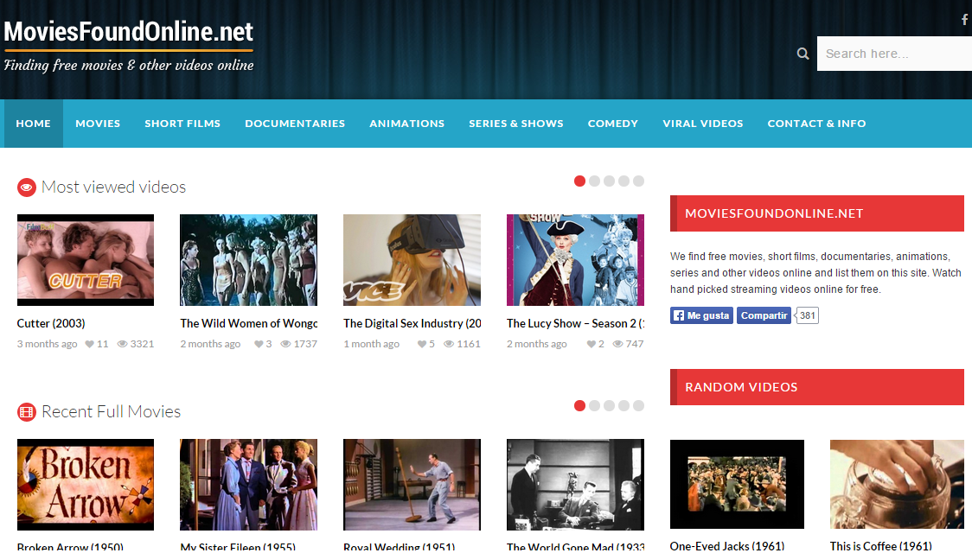
Task: Open the Animations menu
Action: (406, 124)
